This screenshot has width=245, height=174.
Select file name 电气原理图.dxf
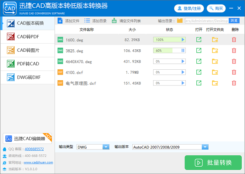point(81,84)
